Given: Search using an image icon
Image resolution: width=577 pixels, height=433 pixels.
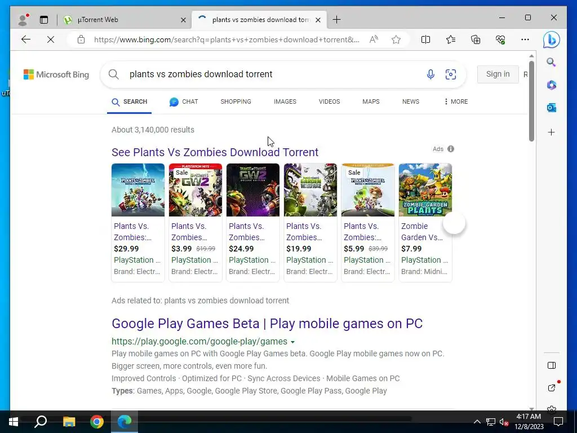Looking at the screenshot, I should pyautogui.click(x=450, y=74).
